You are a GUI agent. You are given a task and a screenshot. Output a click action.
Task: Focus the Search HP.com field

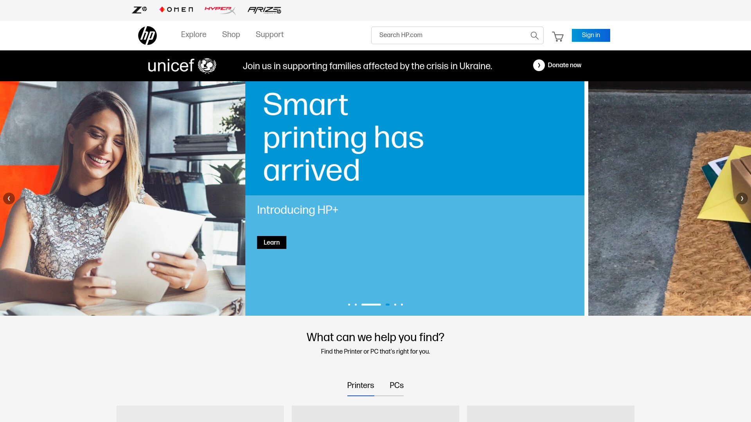449,35
